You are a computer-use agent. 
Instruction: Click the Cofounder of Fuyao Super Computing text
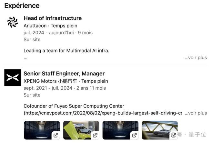point(74,106)
